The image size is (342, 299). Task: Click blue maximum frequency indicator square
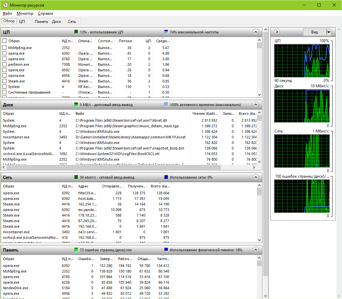coord(166,32)
